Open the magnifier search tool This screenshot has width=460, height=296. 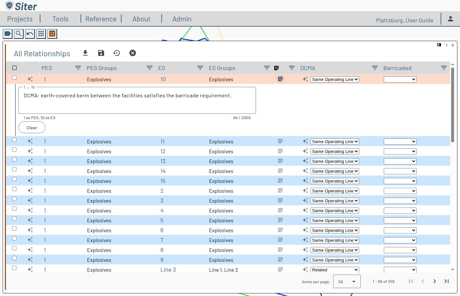pos(19,34)
